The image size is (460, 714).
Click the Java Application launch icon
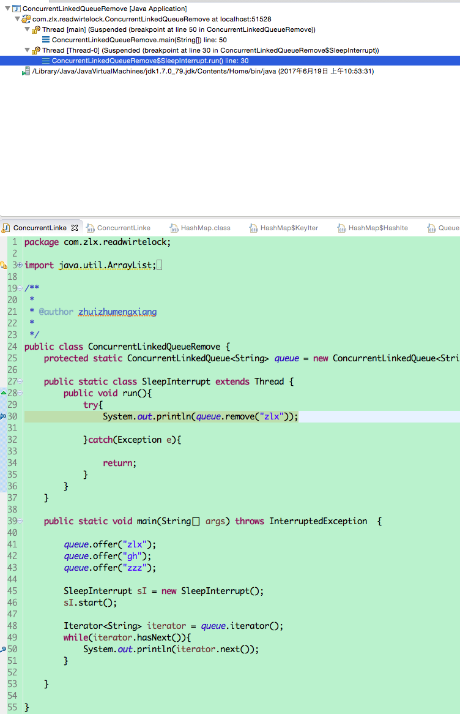tap(17, 9)
